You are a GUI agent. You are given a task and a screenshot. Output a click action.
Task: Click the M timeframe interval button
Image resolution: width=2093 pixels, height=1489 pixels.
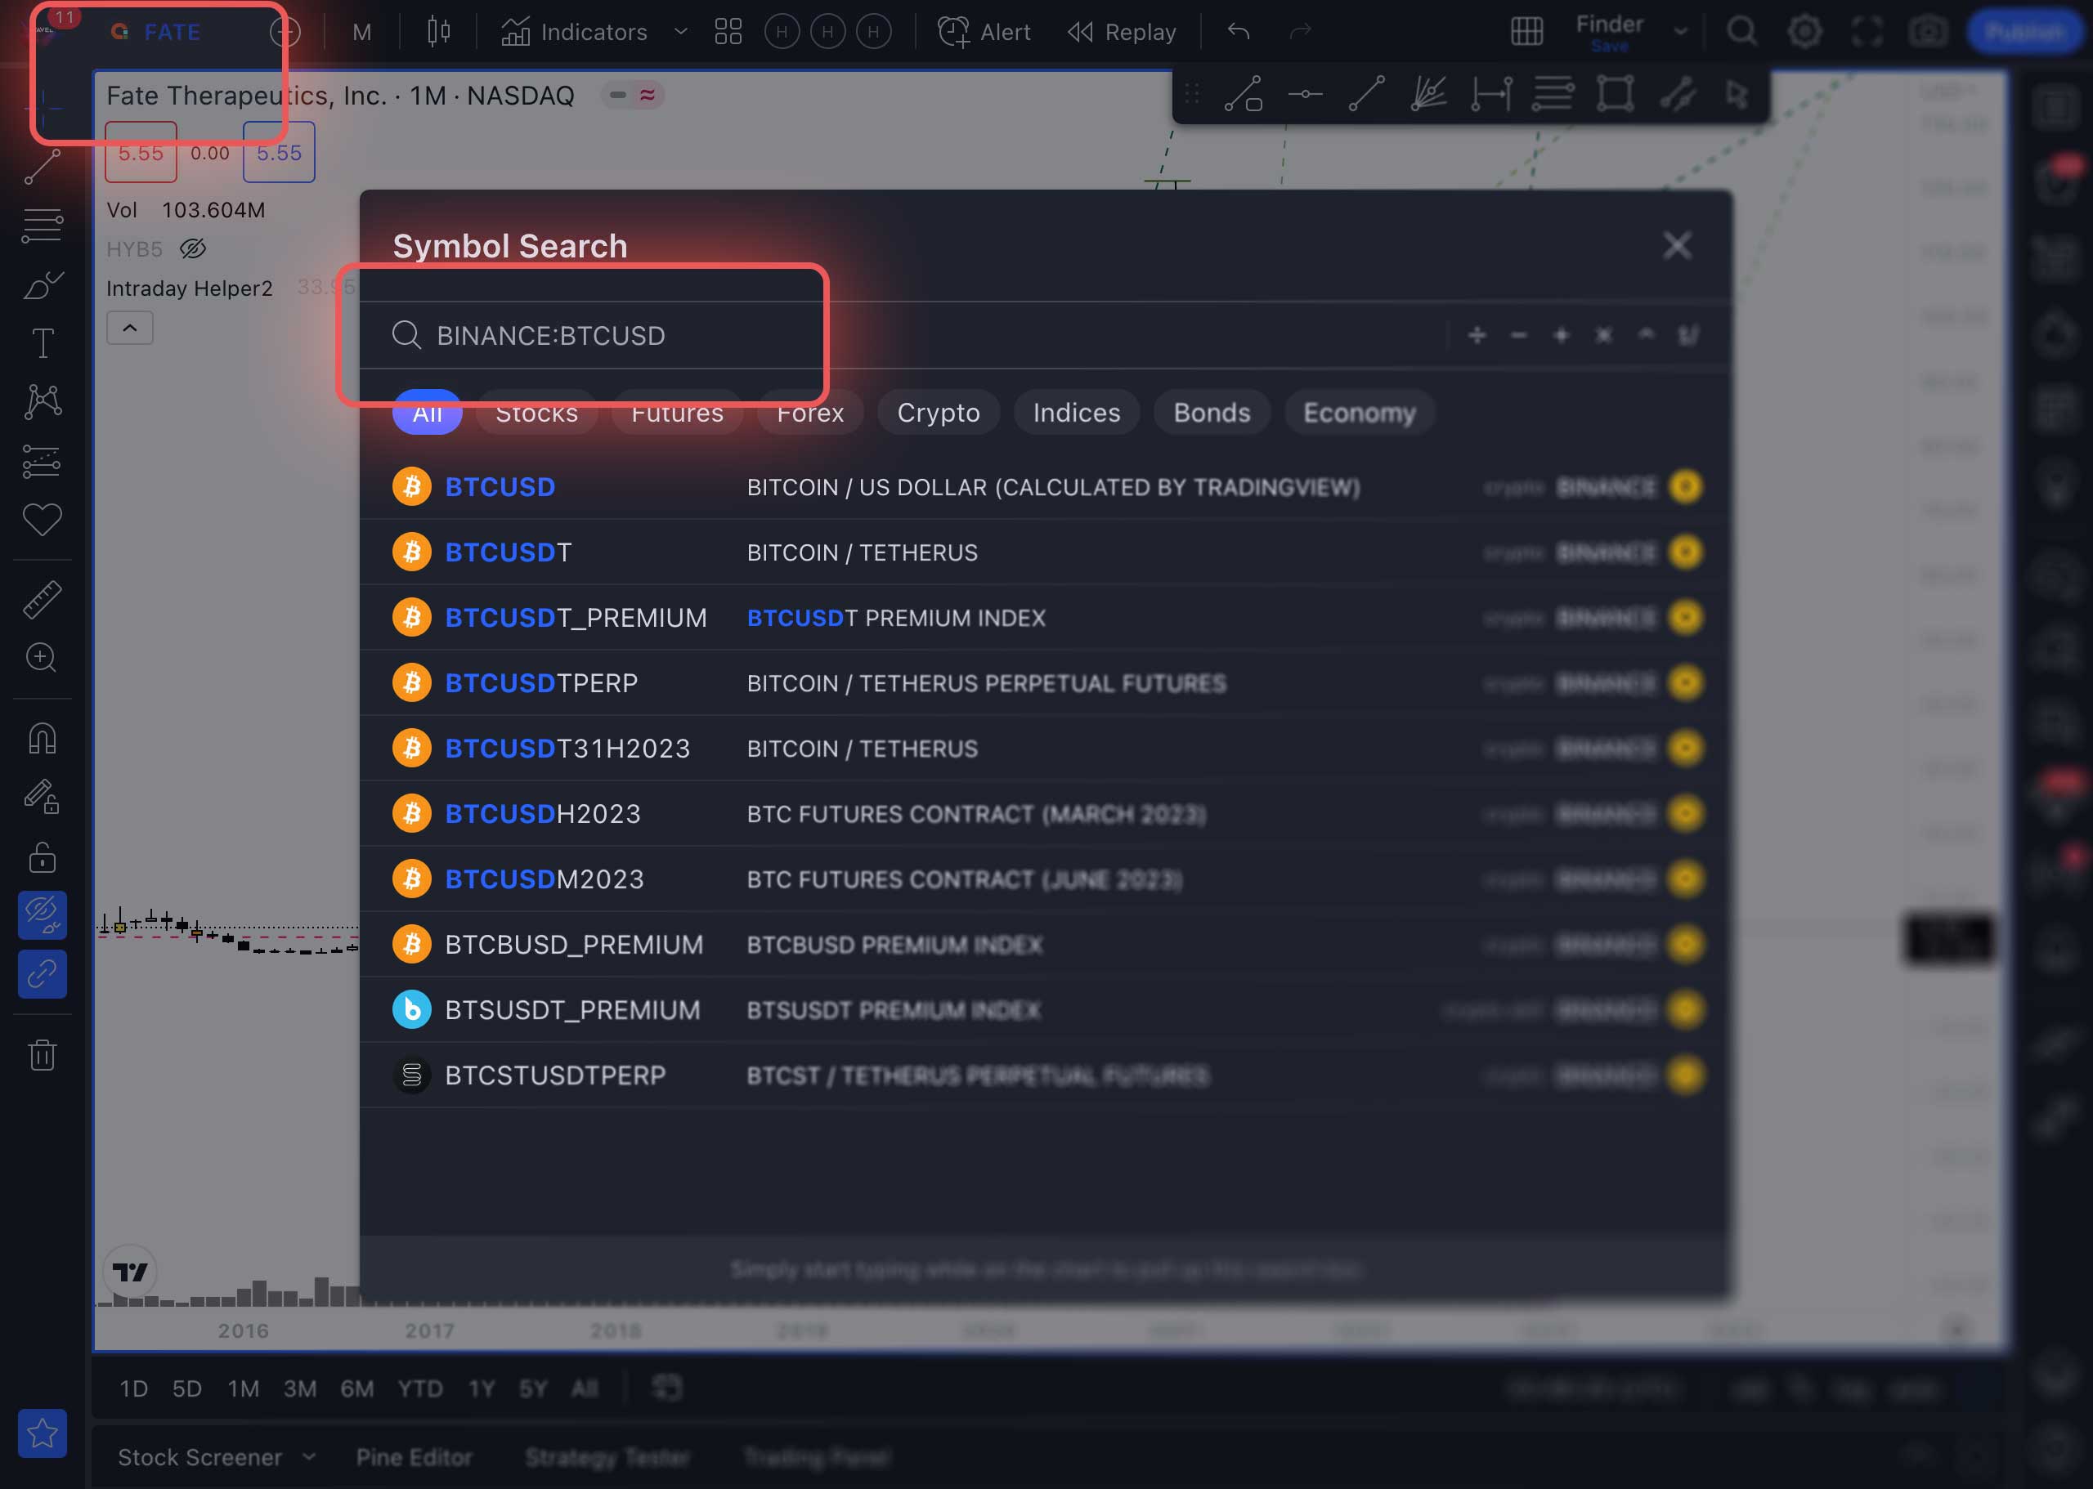pos(362,32)
